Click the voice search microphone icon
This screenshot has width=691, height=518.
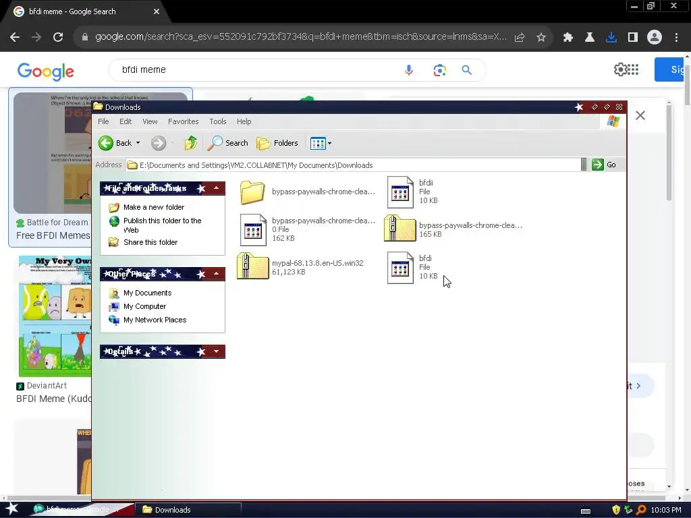409,70
